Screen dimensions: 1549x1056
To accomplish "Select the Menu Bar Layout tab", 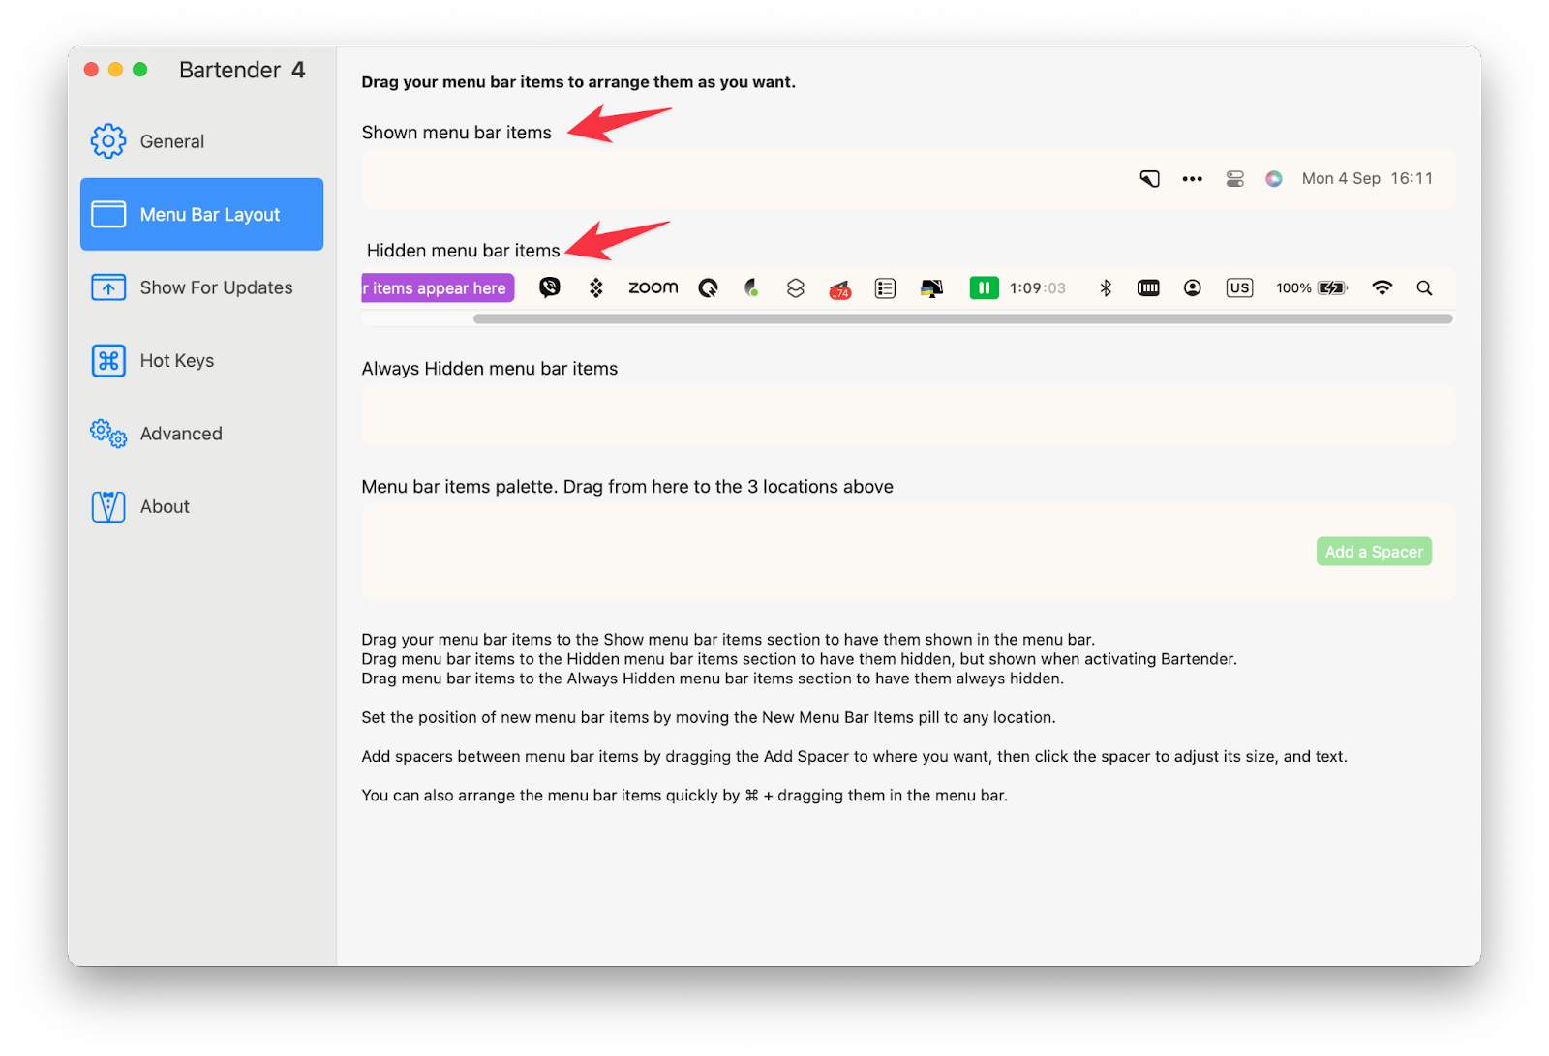I will click(x=201, y=214).
